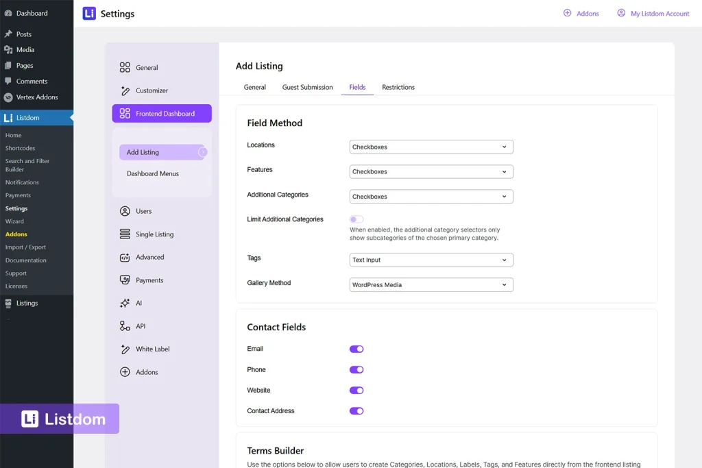Image resolution: width=702 pixels, height=468 pixels.
Task: Open Licenses link in sidebar
Action: pyautogui.click(x=16, y=286)
